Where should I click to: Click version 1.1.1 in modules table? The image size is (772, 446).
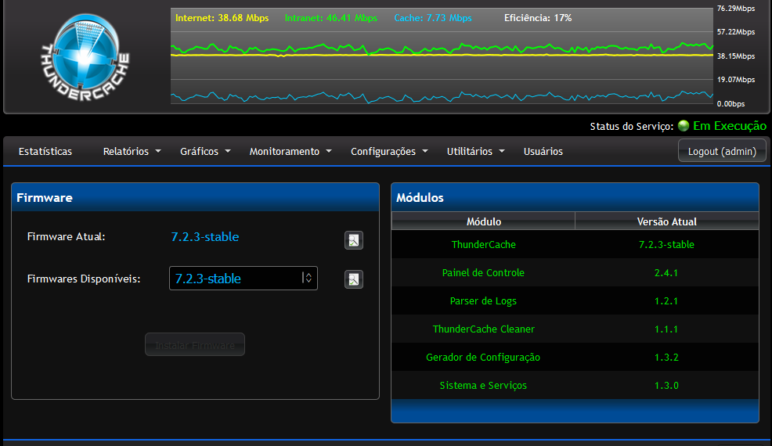(x=666, y=329)
